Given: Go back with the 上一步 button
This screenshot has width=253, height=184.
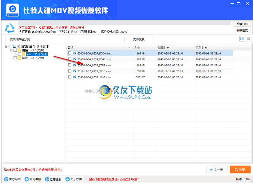Looking at the screenshot, I should [217, 170].
